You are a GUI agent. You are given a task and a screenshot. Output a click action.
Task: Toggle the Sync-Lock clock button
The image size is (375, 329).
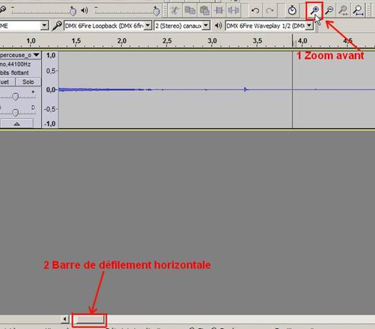click(x=292, y=10)
